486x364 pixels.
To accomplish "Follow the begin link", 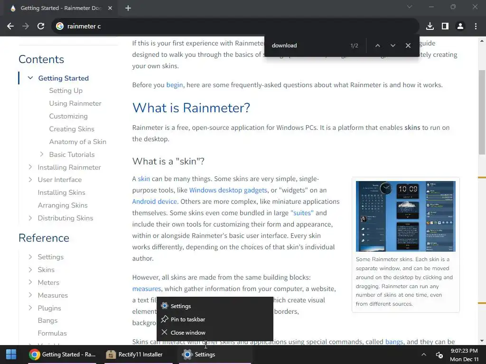I will [x=175, y=85].
